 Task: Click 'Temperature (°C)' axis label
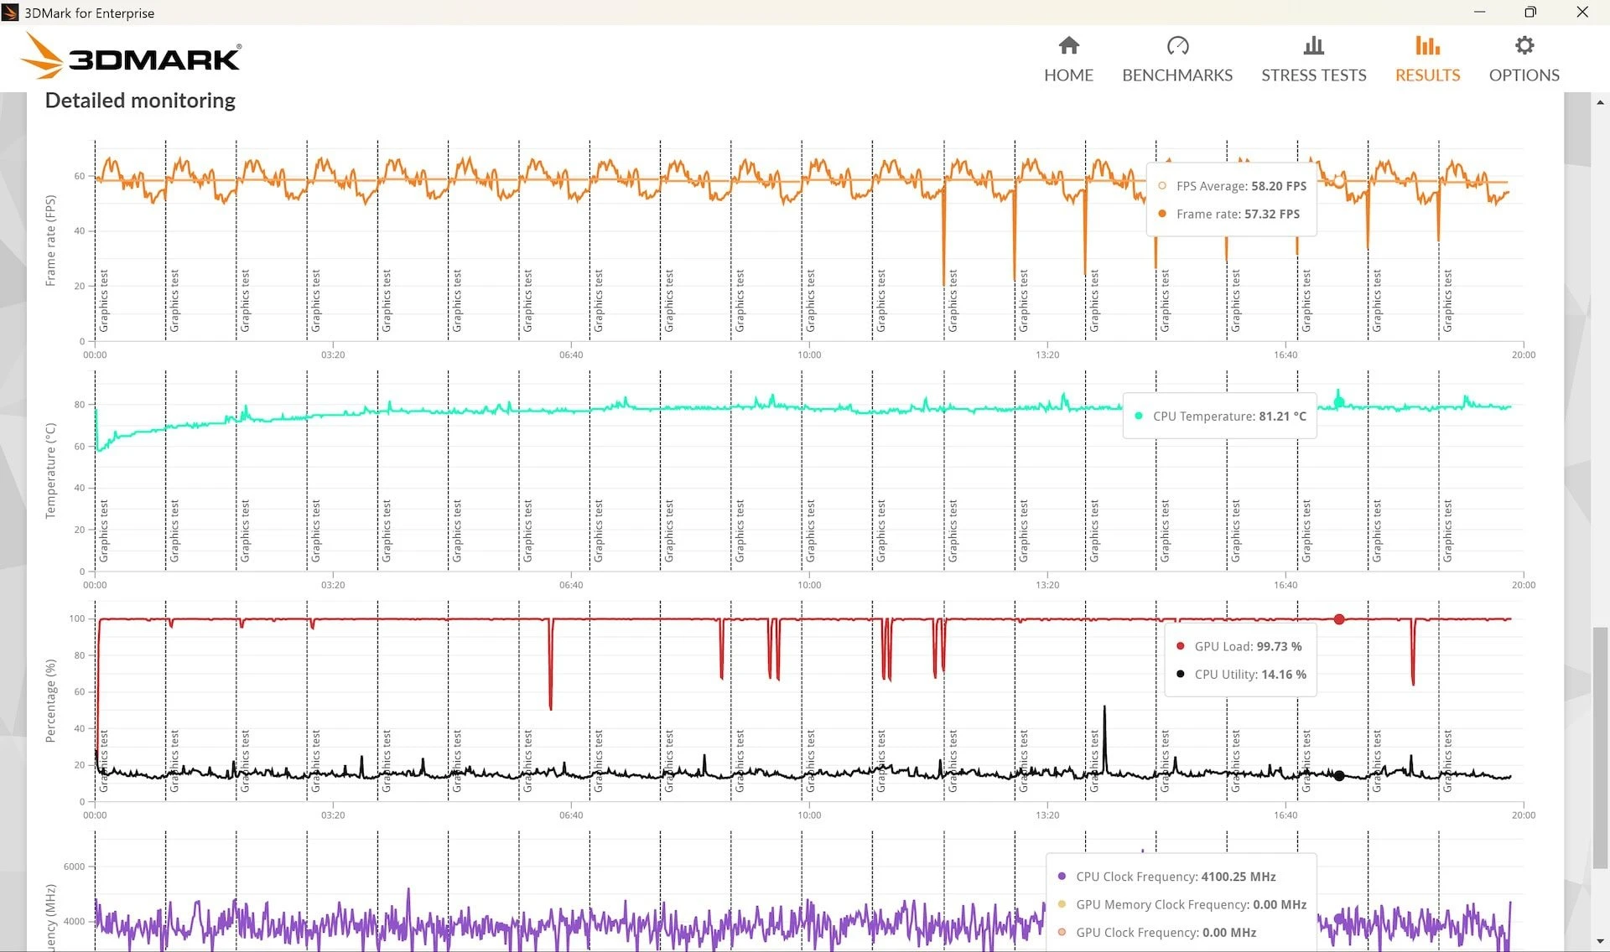click(x=50, y=470)
